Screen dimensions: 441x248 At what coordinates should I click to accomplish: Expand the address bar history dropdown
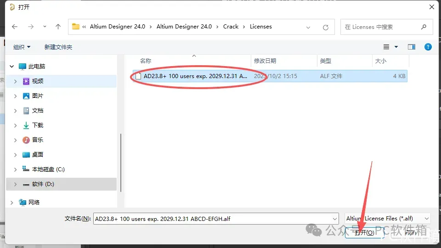pyautogui.click(x=308, y=27)
